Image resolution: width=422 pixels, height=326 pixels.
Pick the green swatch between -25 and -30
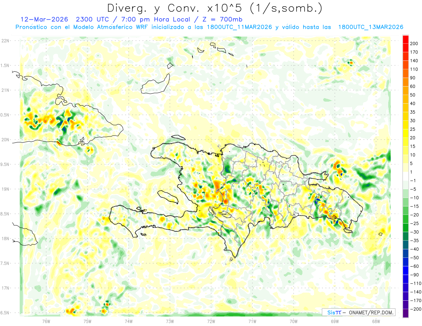405,228
